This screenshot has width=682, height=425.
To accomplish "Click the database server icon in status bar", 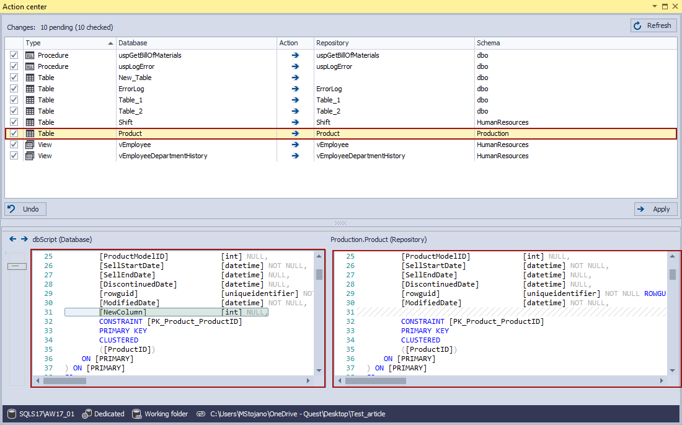I will (11, 414).
